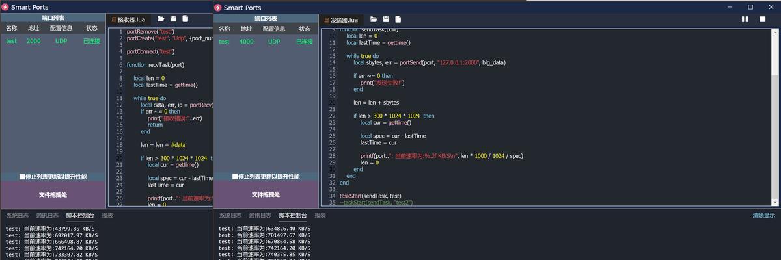Screen dimensions: 781x260
Task: Open 通讯日志 tab in right window
Action: coord(260,215)
